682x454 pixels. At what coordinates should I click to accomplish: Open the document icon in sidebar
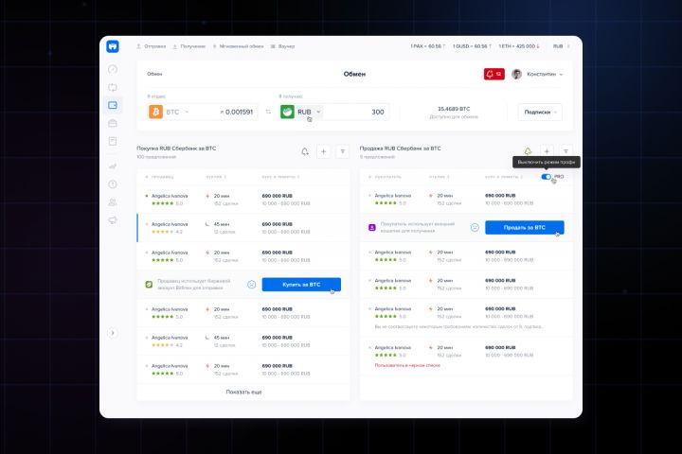pos(113,141)
